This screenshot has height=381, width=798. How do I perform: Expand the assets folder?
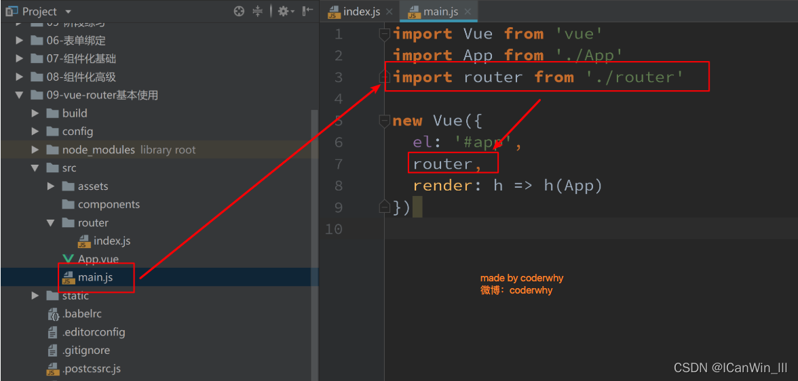pos(50,186)
